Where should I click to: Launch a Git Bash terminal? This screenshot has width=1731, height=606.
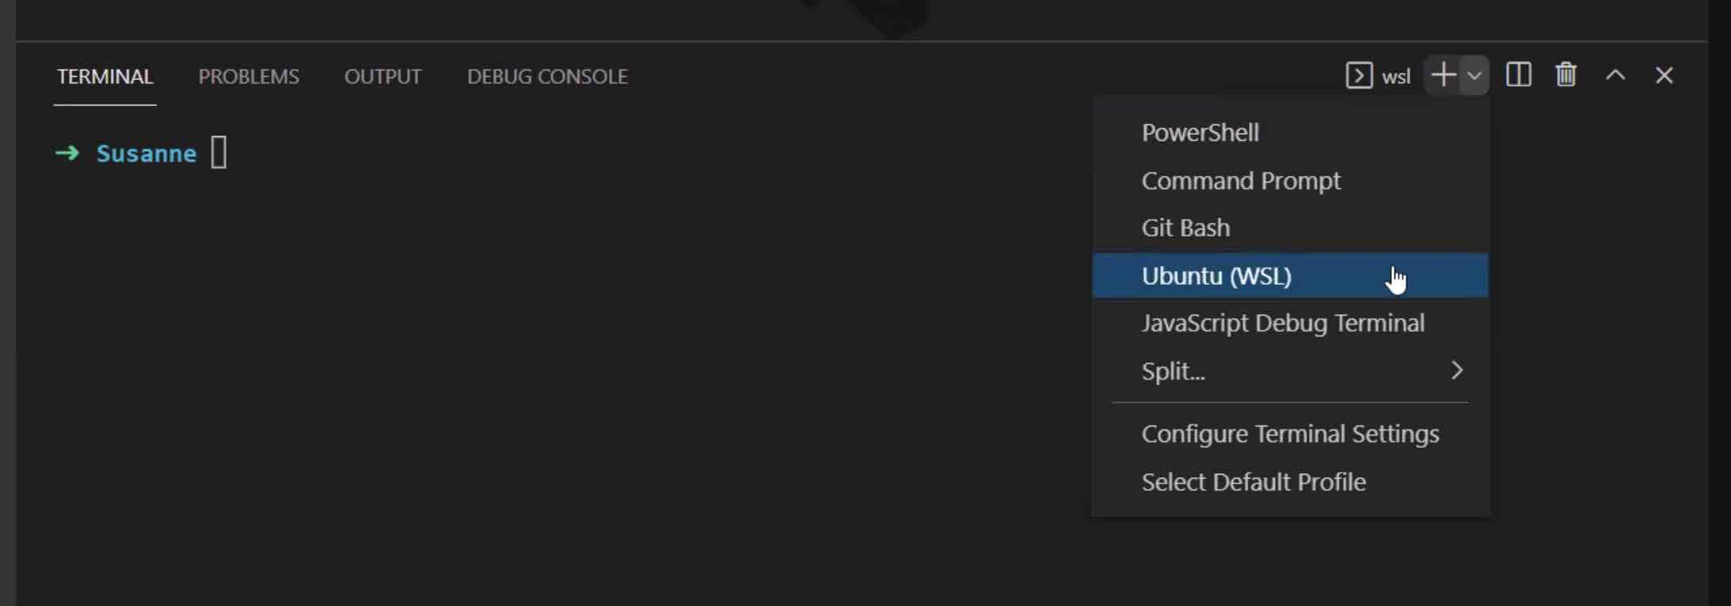(1185, 228)
